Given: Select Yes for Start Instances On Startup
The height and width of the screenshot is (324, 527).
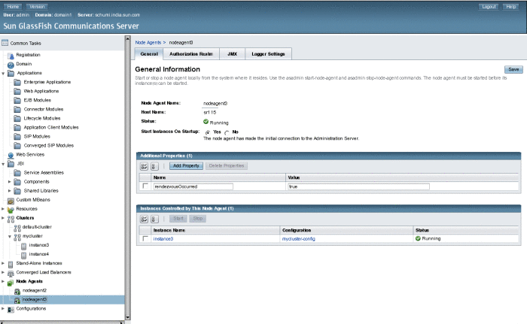Looking at the screenshot, I should pos(208,132).
